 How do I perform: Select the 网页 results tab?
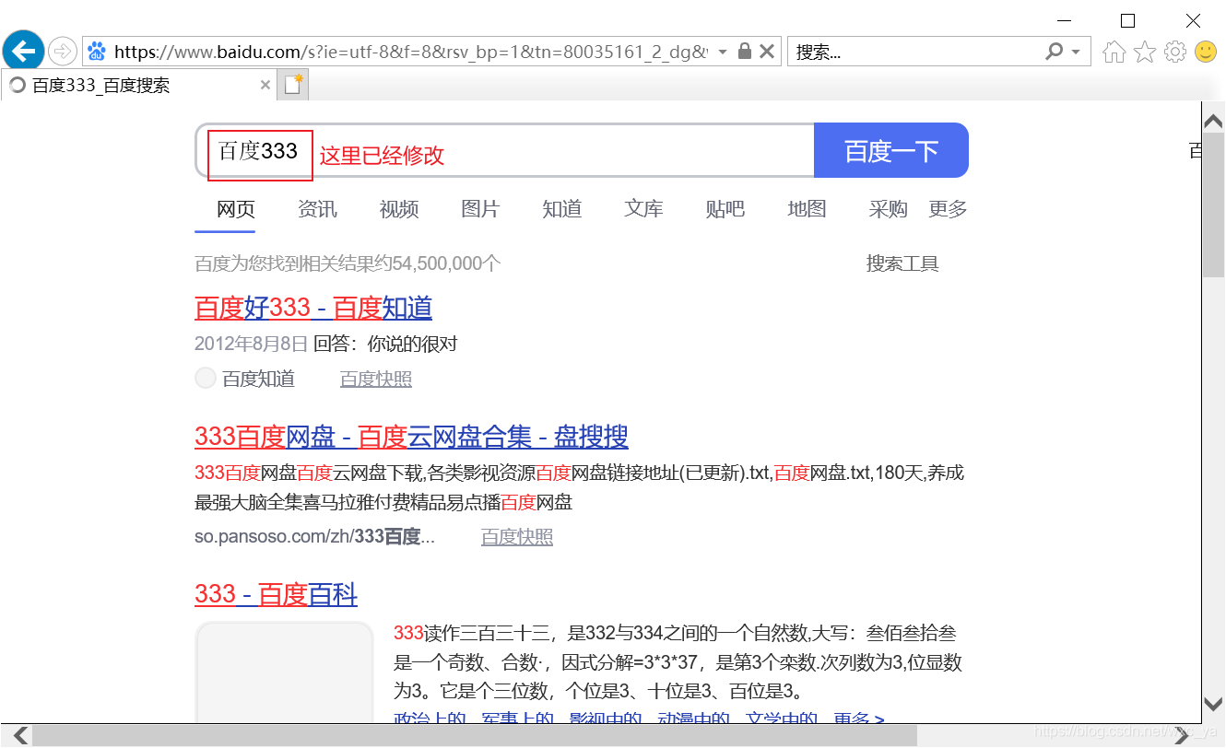click(236, 209)
